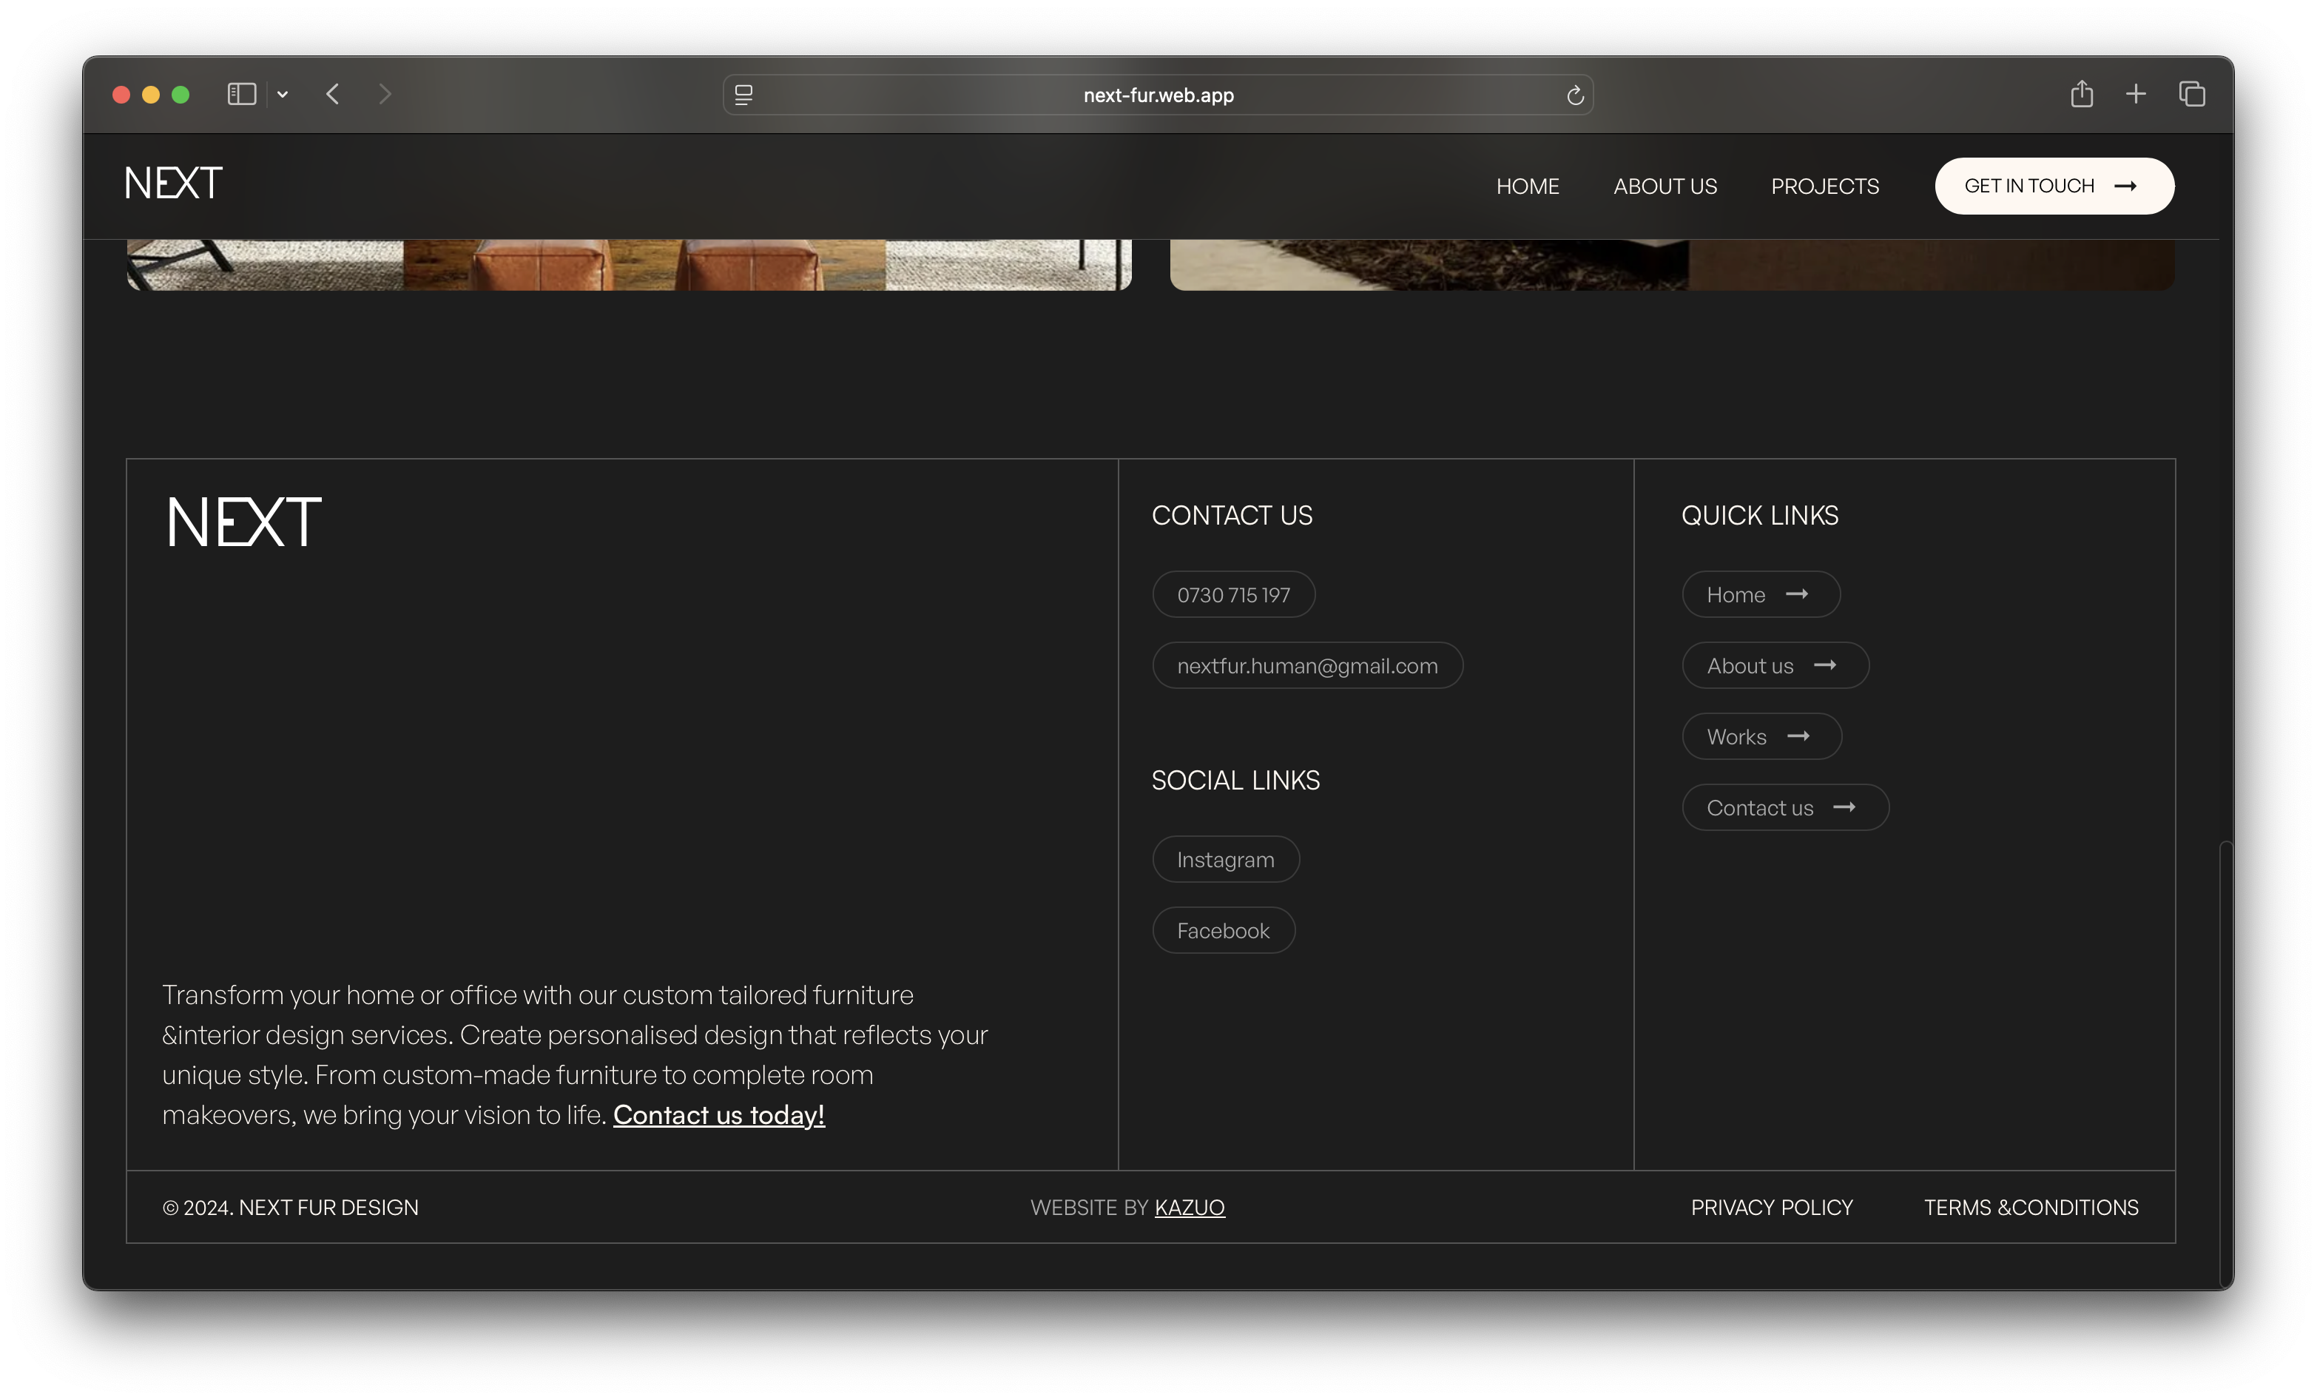Open the Facebook social link

click(x=1224, y=931)
